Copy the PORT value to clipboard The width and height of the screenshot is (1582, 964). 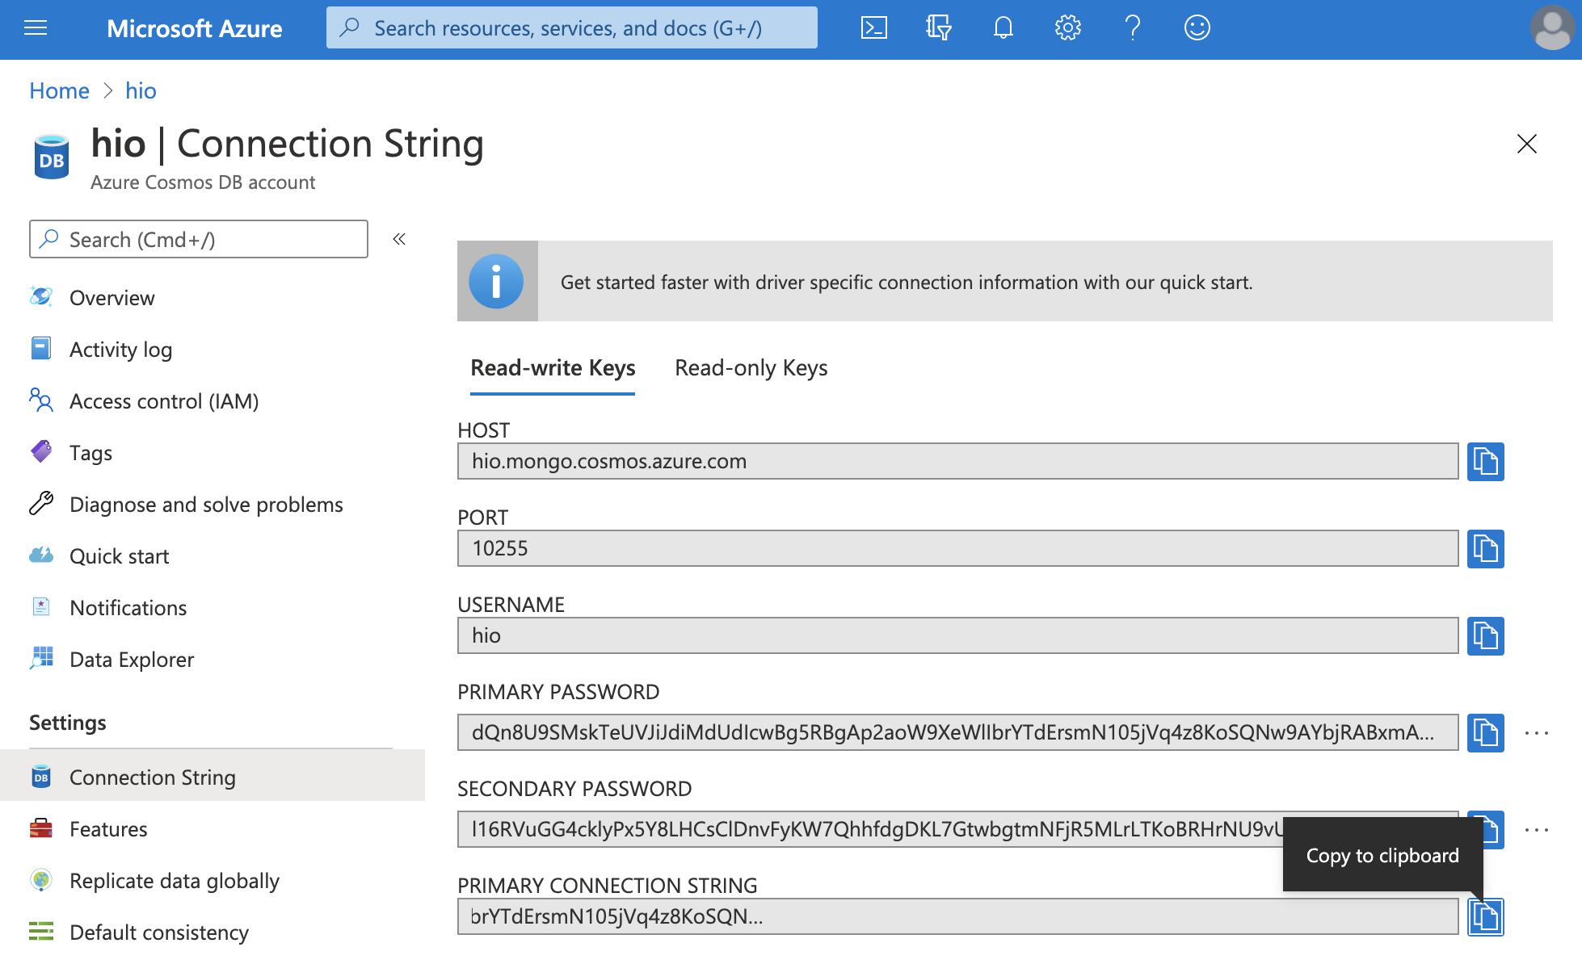click(x=1485, y=549)
